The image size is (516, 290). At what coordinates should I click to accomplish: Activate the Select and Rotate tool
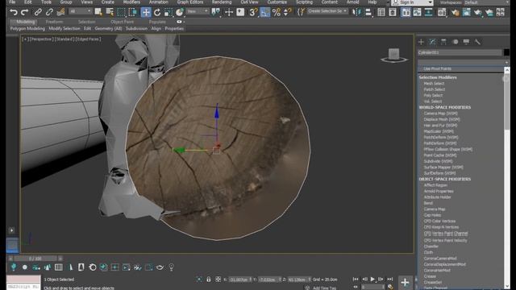click(157, 13)
